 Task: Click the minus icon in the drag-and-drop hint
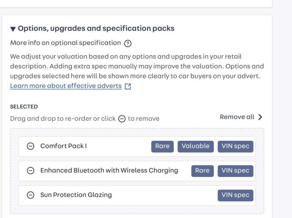click(122, 119)
